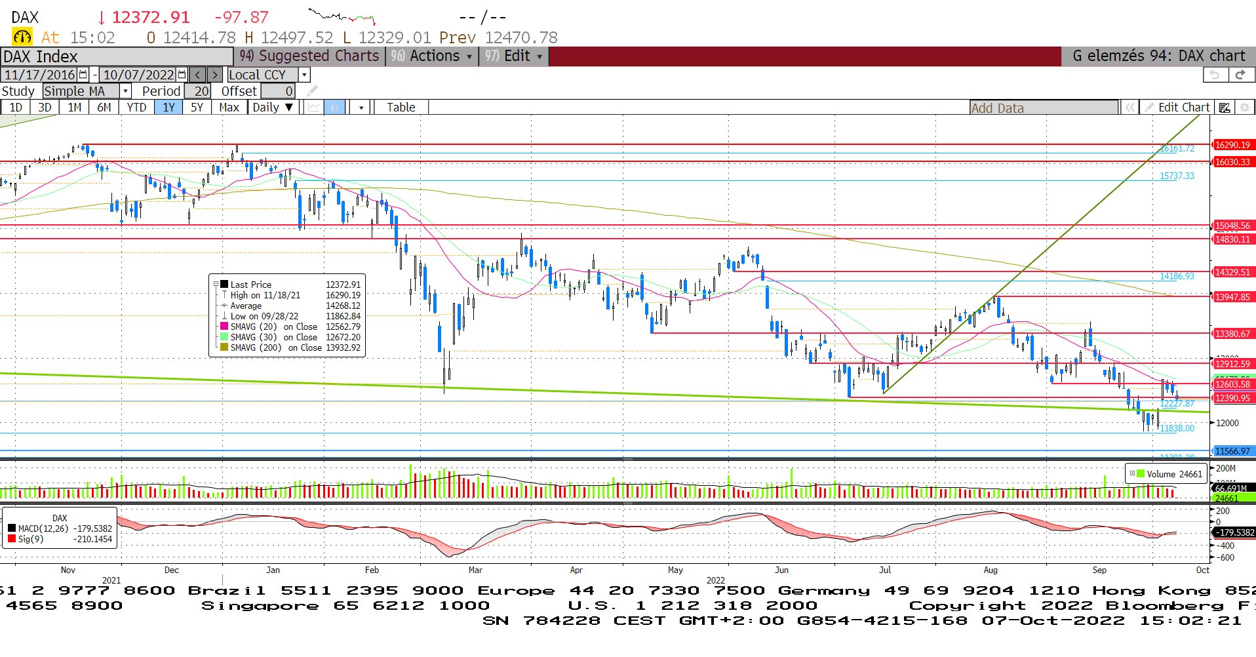Click the Add Data input box
1256x657 pixels.
click(1044, 108)
